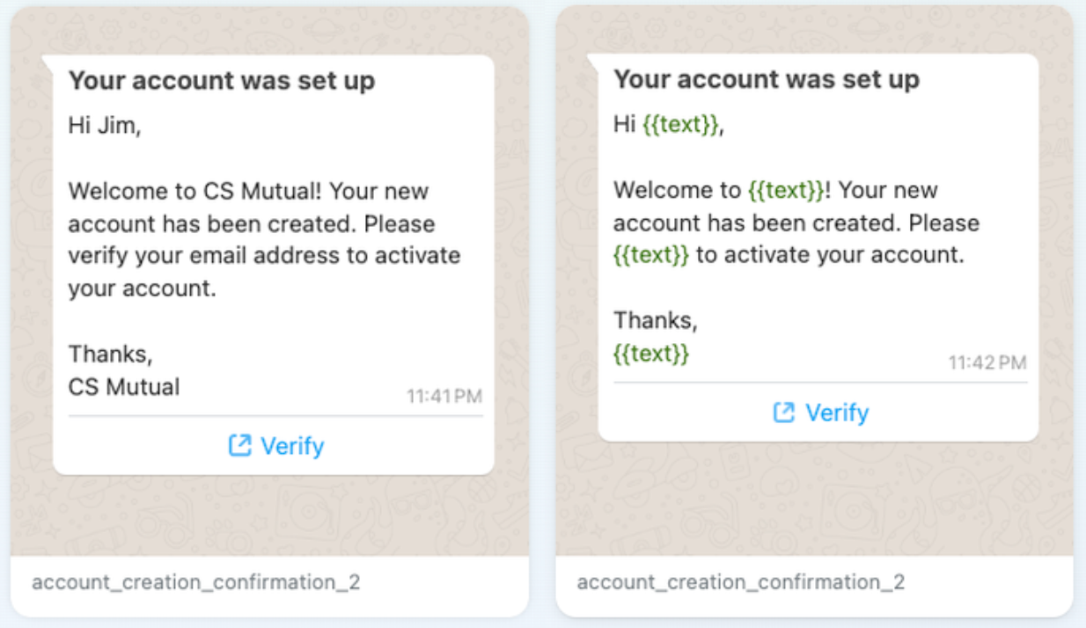Select the header above the 'Hi Jim' greeting
The width and height of the screenshot is (1086, 628).
click(222, 81)
